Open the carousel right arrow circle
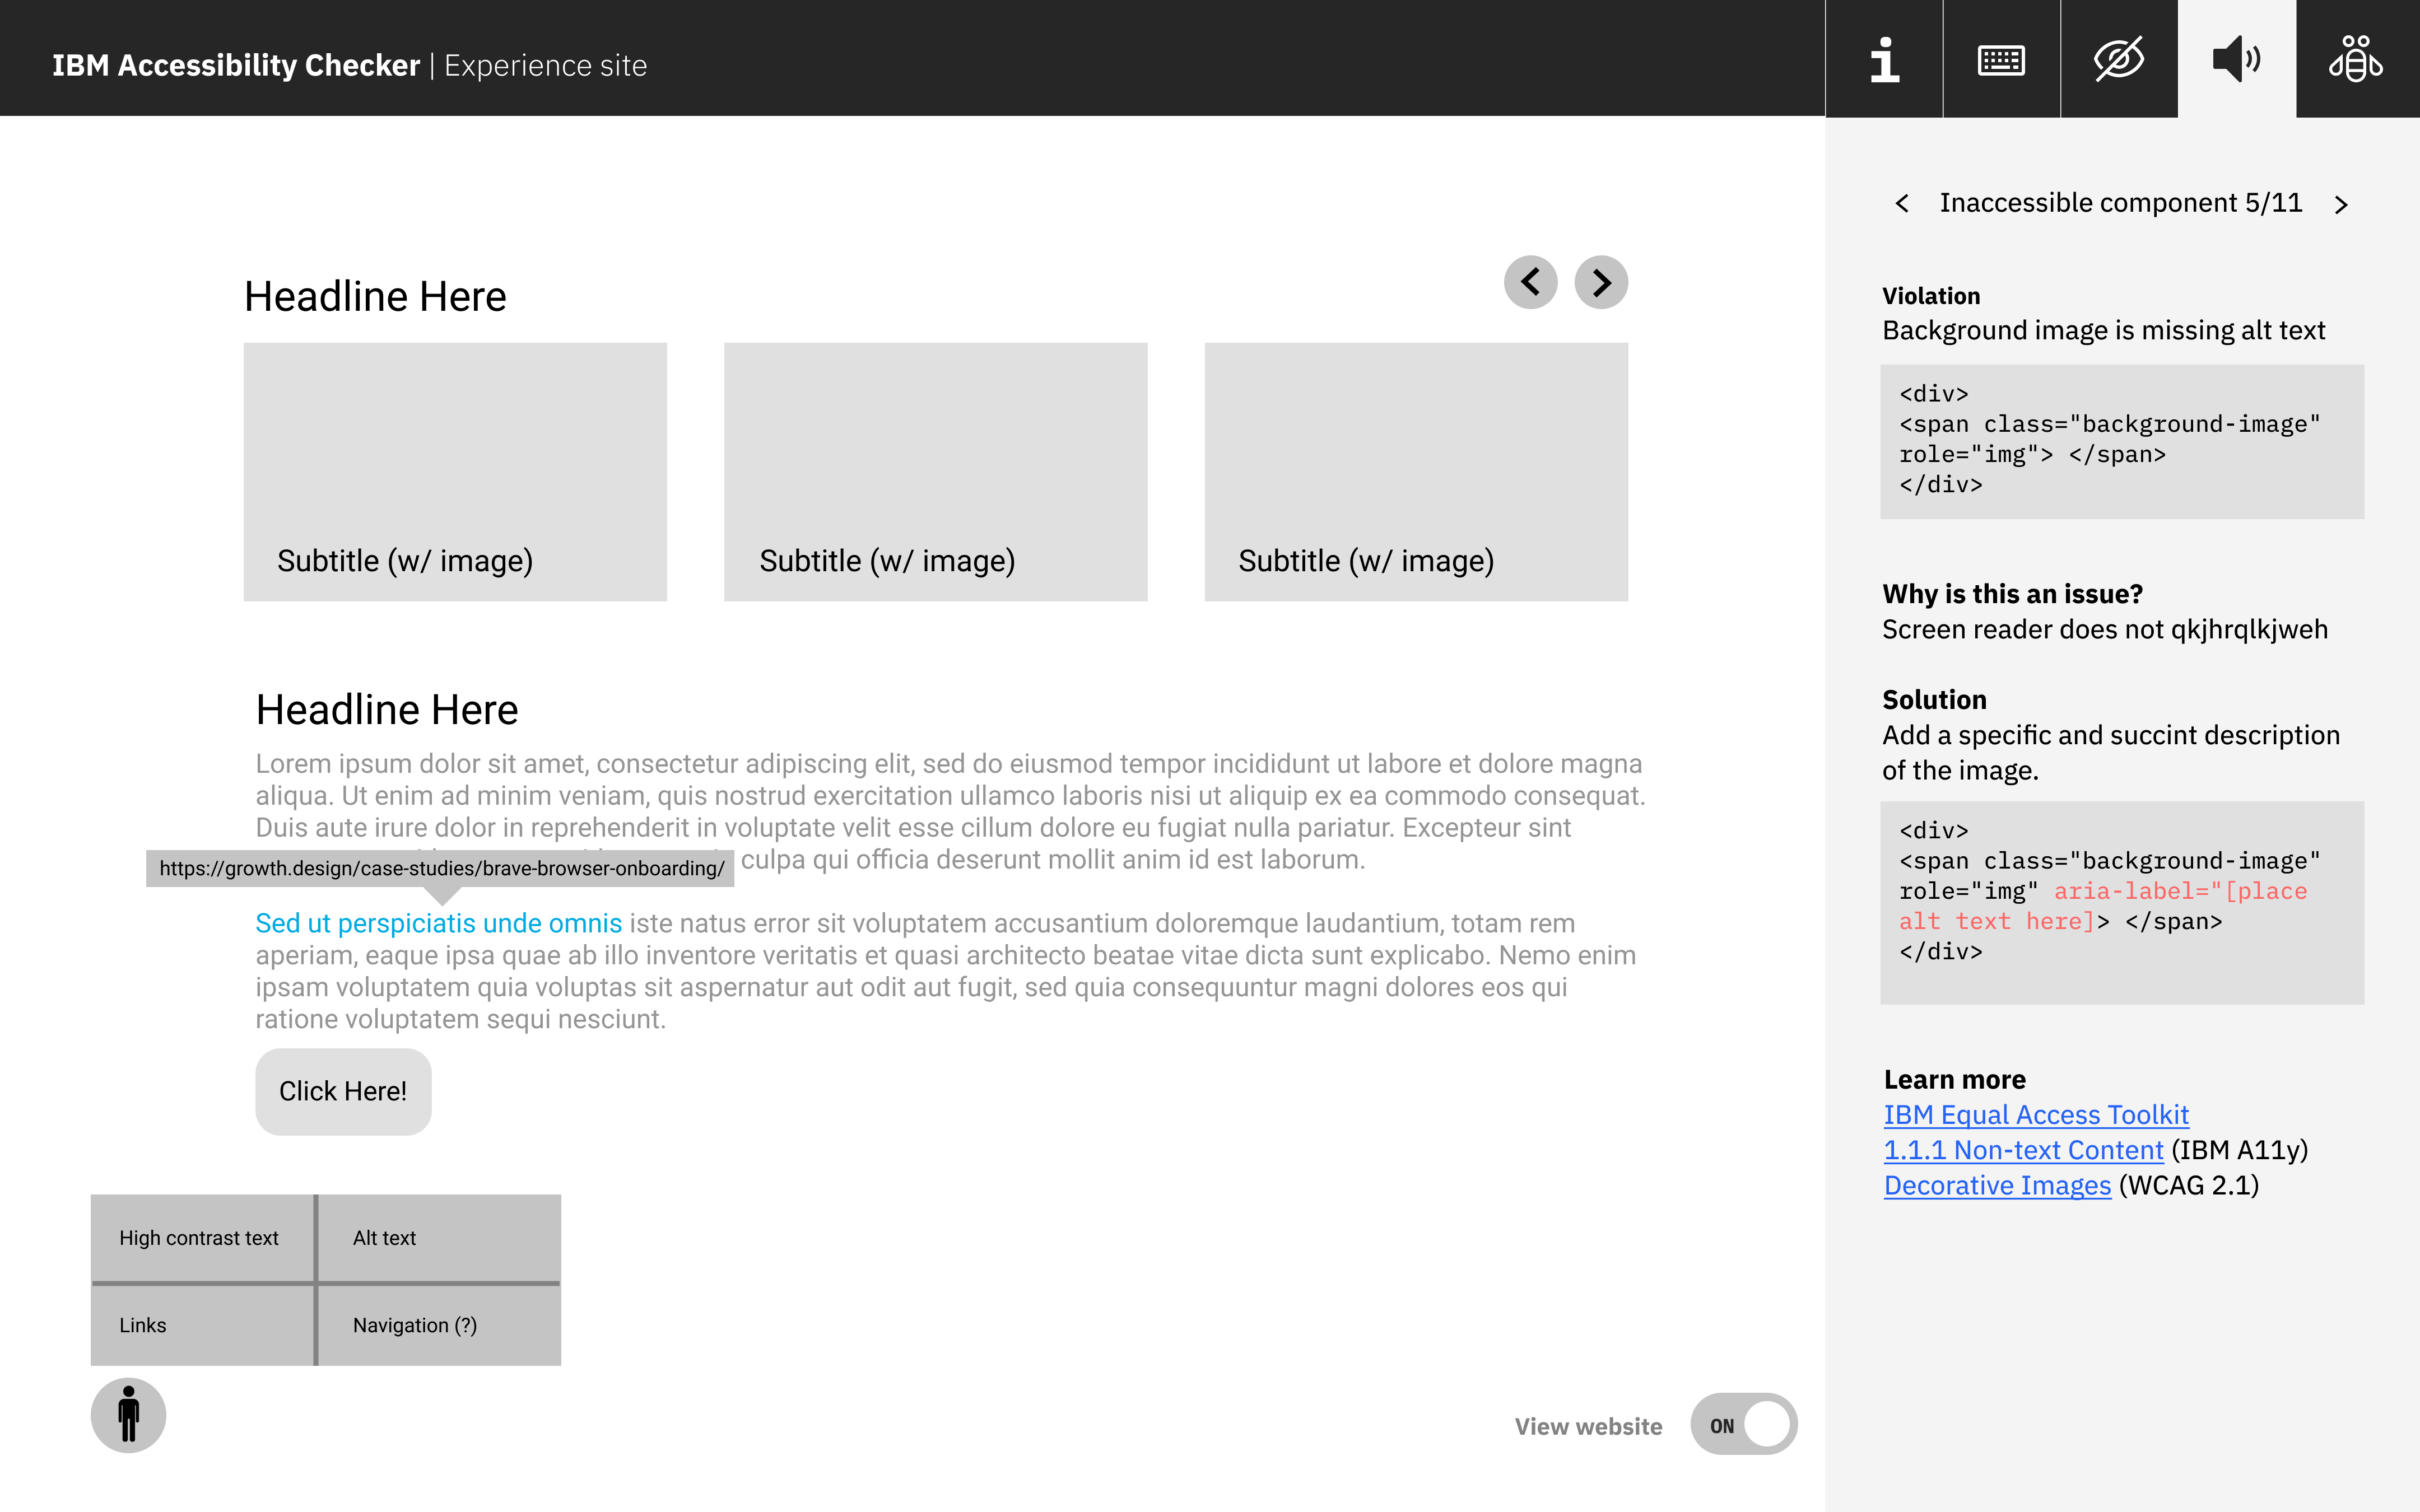This screenshot has width=2420, height=1512. (1601, 282)
